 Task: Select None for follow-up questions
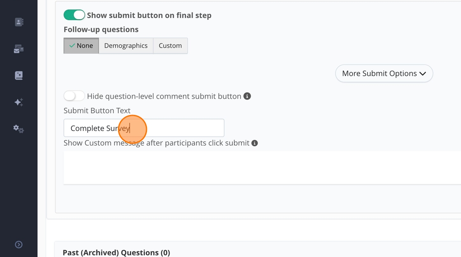pos(81,46)
